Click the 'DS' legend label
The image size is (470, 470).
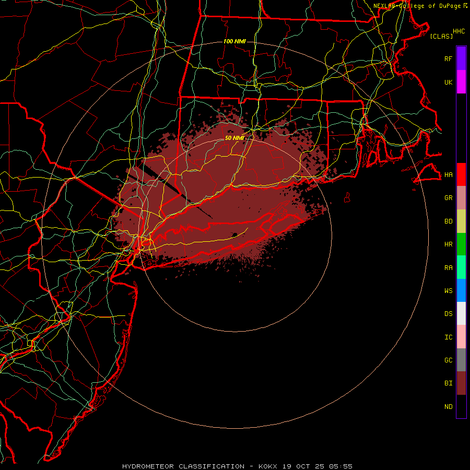[449, 313]
